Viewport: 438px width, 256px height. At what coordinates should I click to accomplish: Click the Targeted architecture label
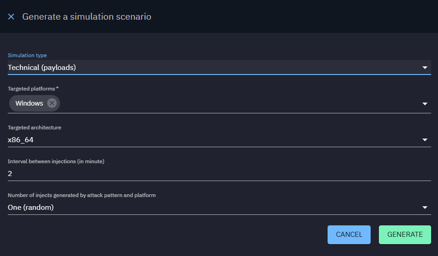click(34, 128)
